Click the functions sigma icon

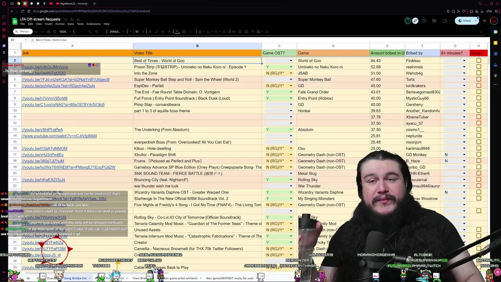tap(267, 32)
